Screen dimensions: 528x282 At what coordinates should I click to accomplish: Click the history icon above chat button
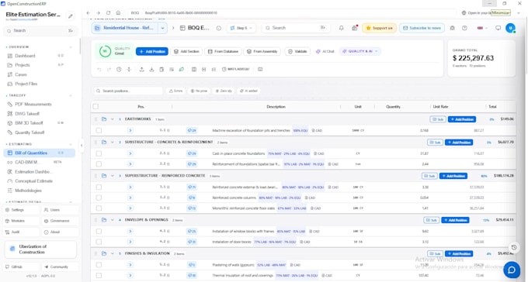coord(514,247)
